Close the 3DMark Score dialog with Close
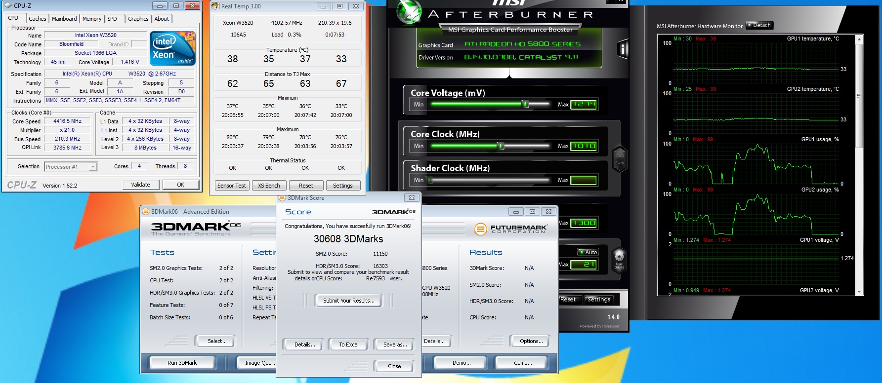This screenshot has height=383, width=882. tap(394, 366)
